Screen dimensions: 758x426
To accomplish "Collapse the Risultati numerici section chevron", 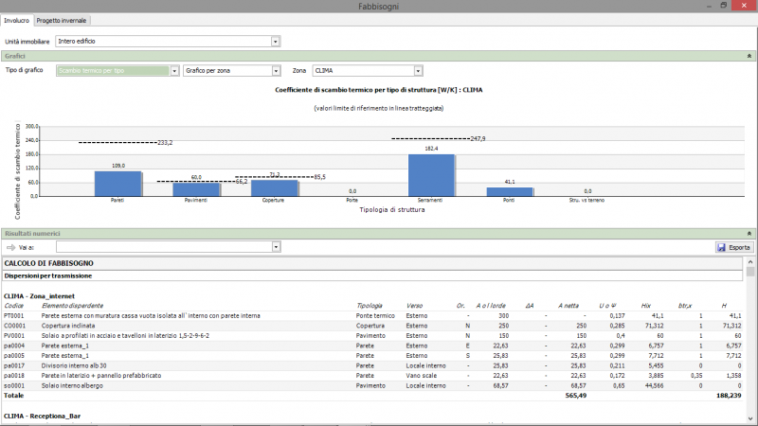I will click(749, 232).
